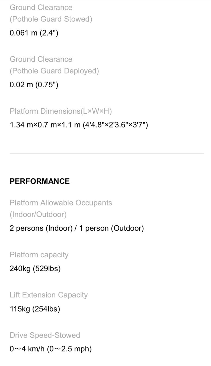Click the Drive Speed-Stowed label

pos(45,335)
